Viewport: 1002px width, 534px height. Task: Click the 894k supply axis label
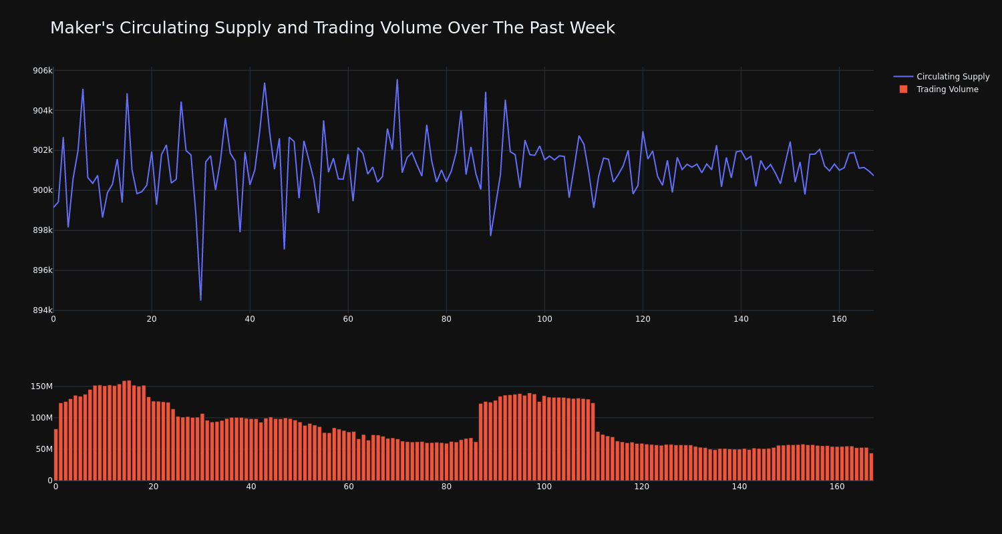click(x=43, y=310)
